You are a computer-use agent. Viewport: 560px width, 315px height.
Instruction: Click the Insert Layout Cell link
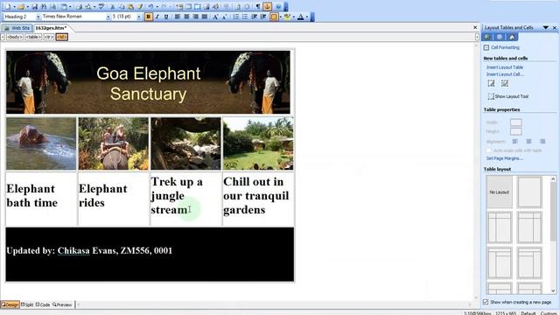click(505, 74)
